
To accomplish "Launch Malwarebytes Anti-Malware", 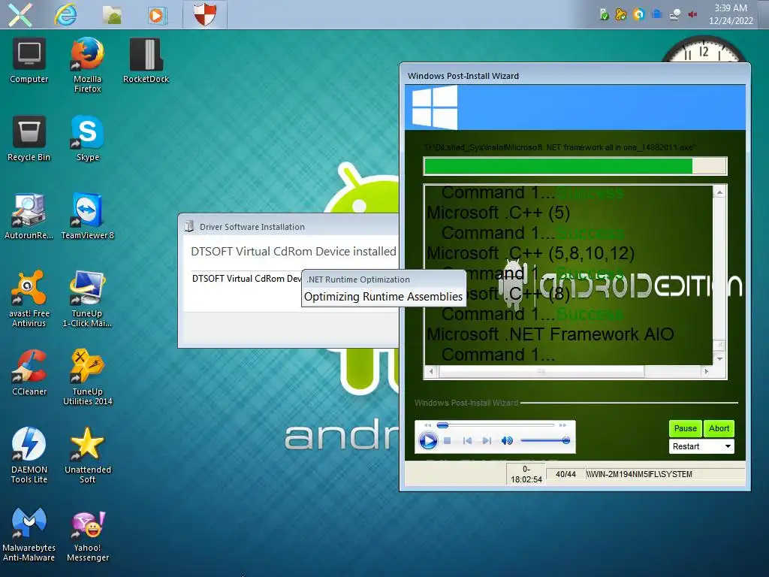I will click(x=29, y=534).
